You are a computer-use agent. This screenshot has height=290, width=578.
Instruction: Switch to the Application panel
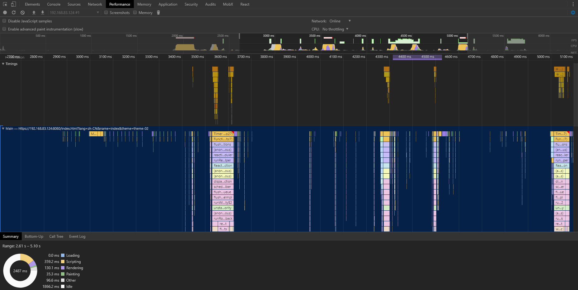tap(168, 4)
